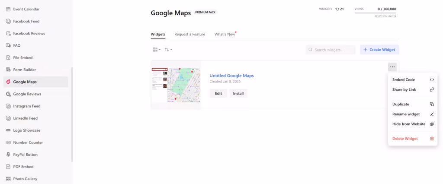Click the Facebook Feed sidebar icon
Screen dimensions: 443x184
click(x=9, y=21)
